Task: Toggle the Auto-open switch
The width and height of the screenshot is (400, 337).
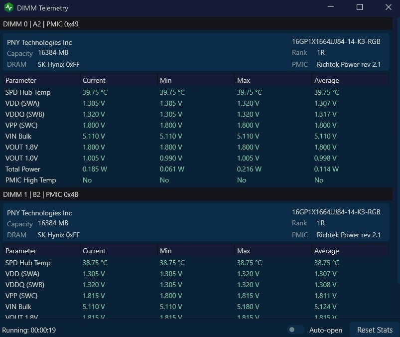Action: coord(295,330)
